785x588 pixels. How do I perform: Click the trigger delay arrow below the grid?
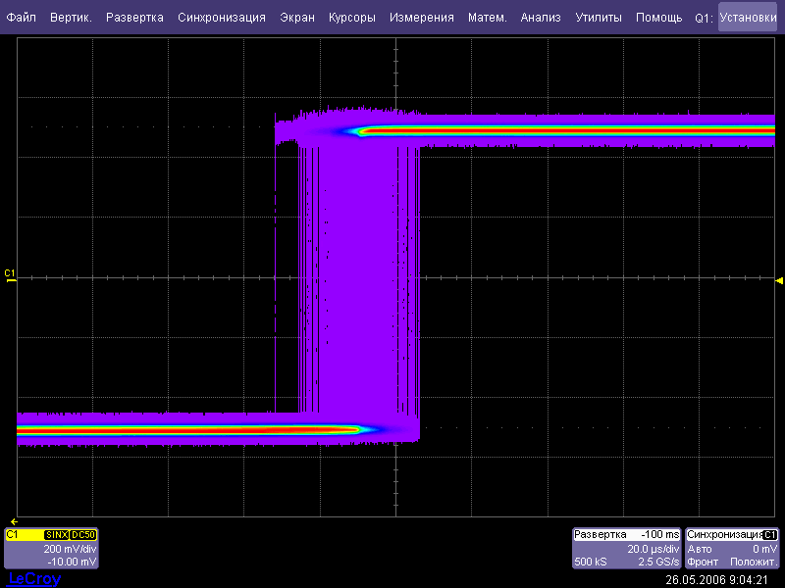click(x=13, y=521)
